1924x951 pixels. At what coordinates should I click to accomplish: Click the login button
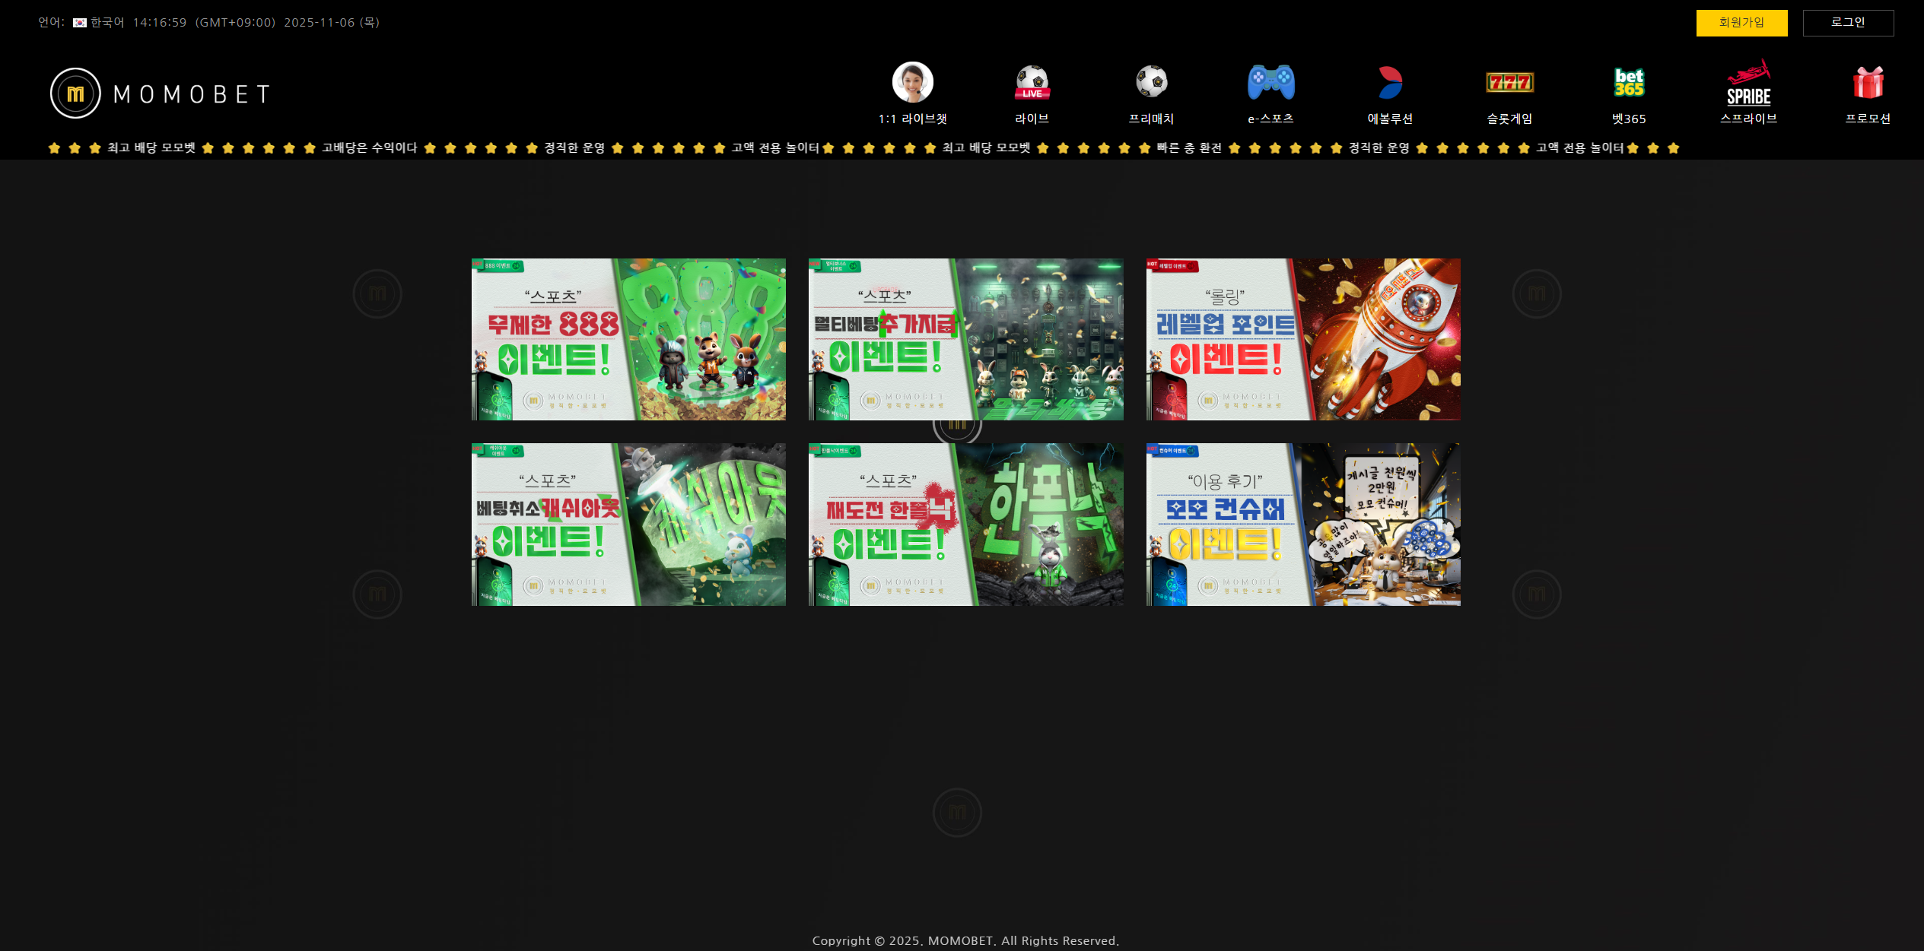pos(1848,23)
